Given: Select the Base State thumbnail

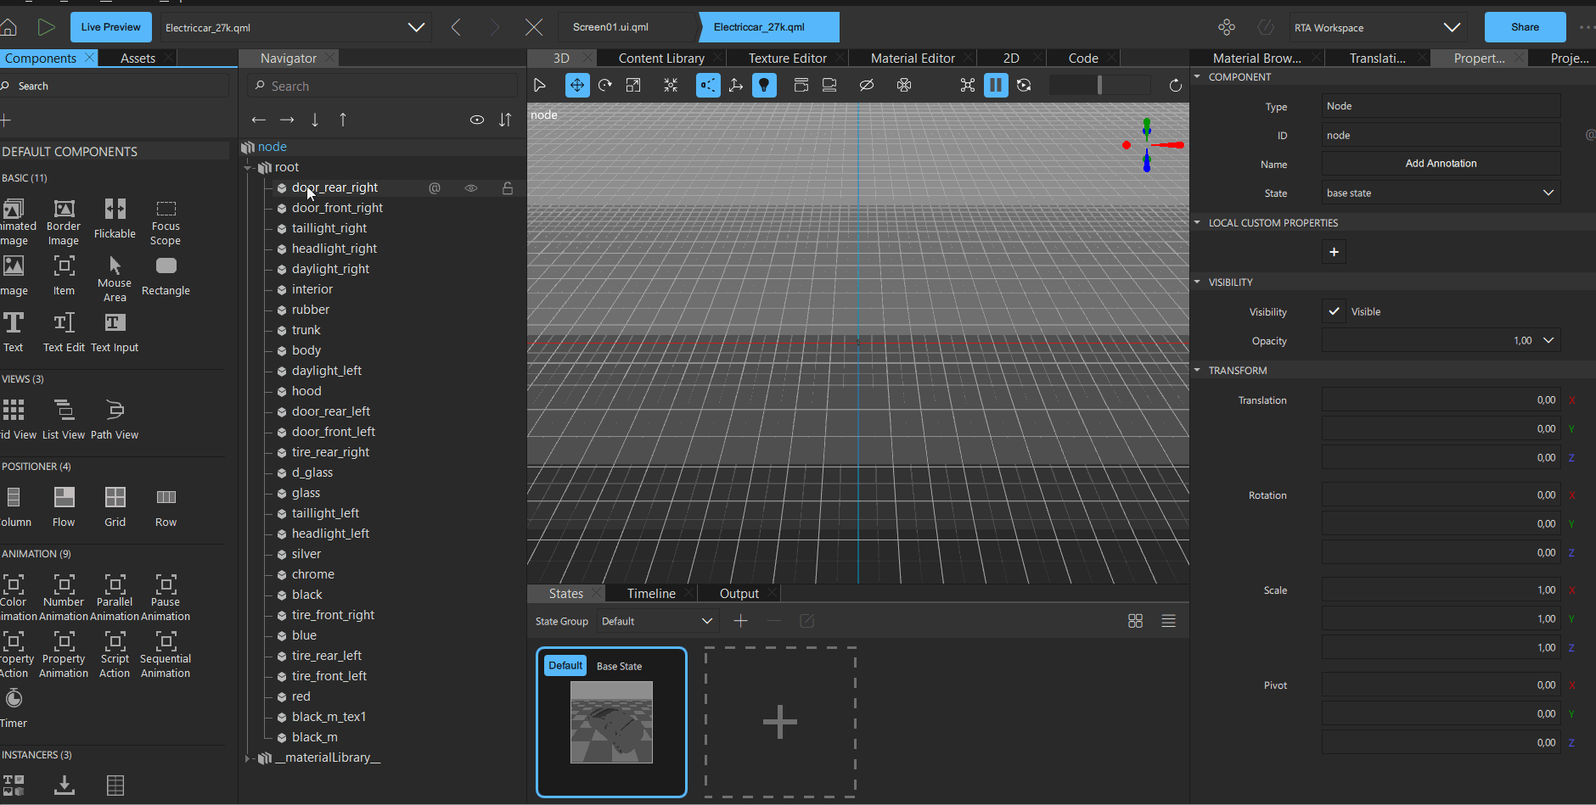Looking at the screenshot, I should tap(611, 722).
